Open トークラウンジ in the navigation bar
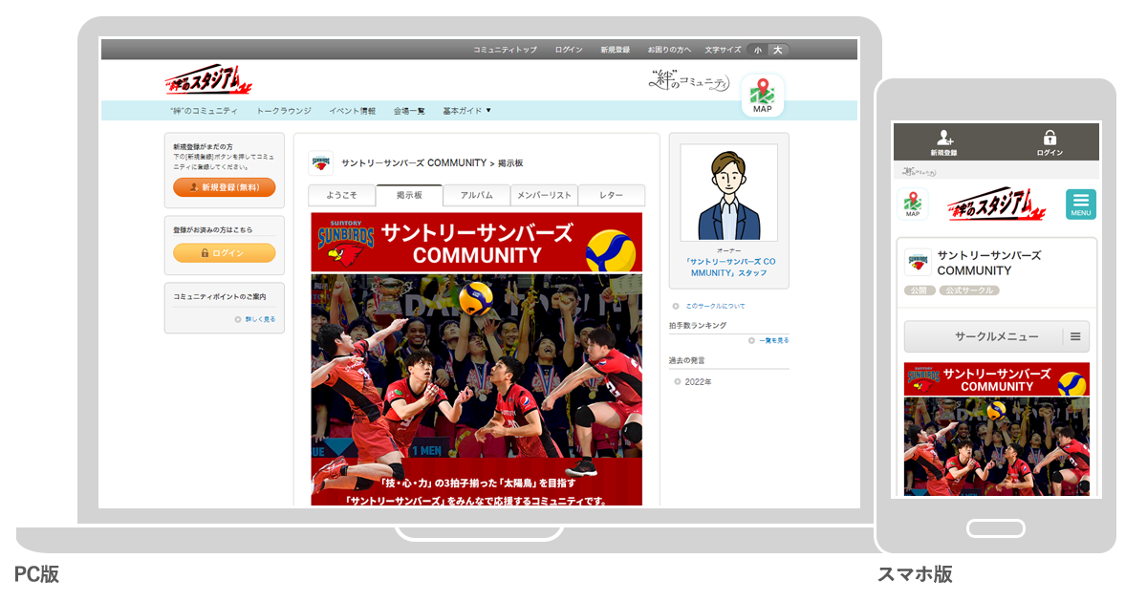Viewport: 1147px width, 602px height. click(x=284, y=111)
